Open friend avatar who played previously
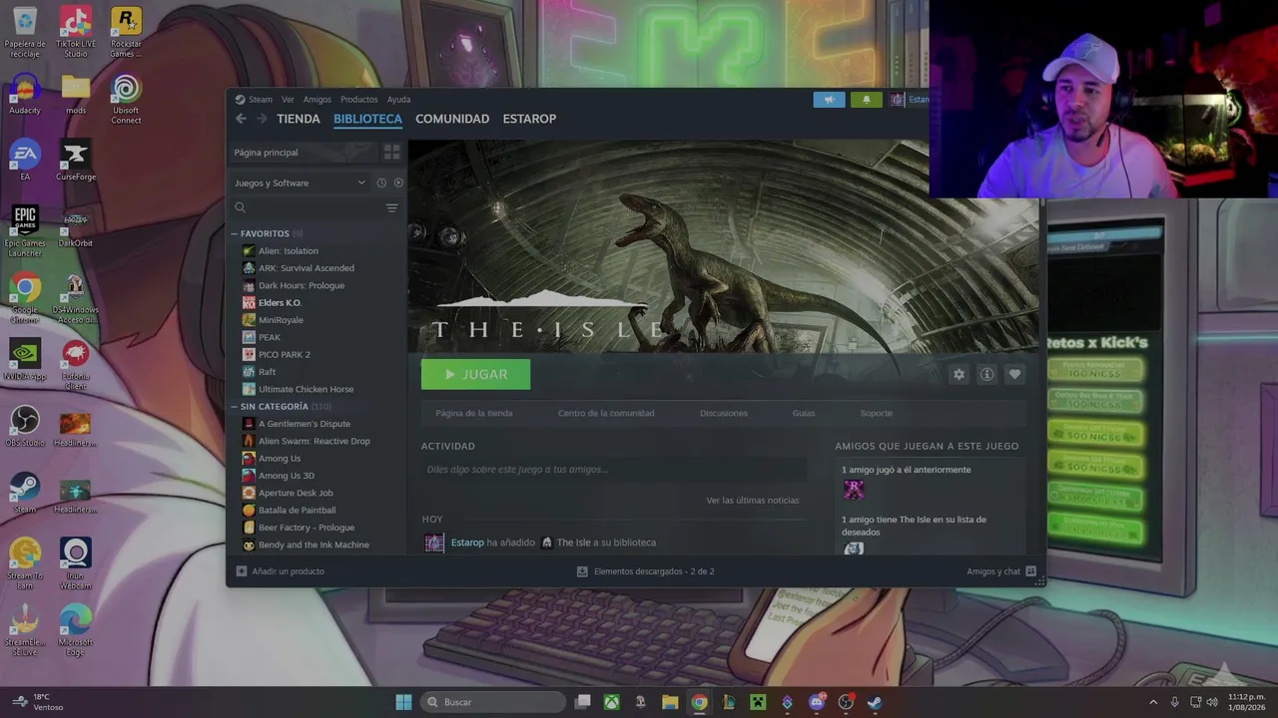This screenshot has width=1278, height=718. coord(854,490)
